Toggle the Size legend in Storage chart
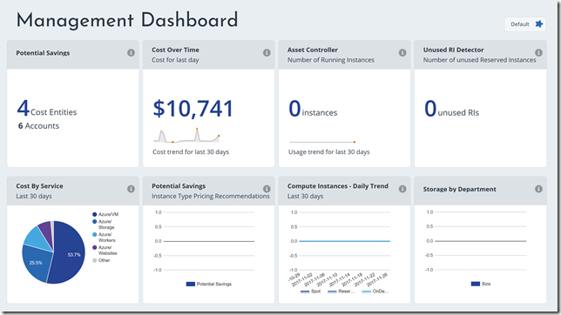The width and height of the screenshot is (561, 315). pos(481,284)
